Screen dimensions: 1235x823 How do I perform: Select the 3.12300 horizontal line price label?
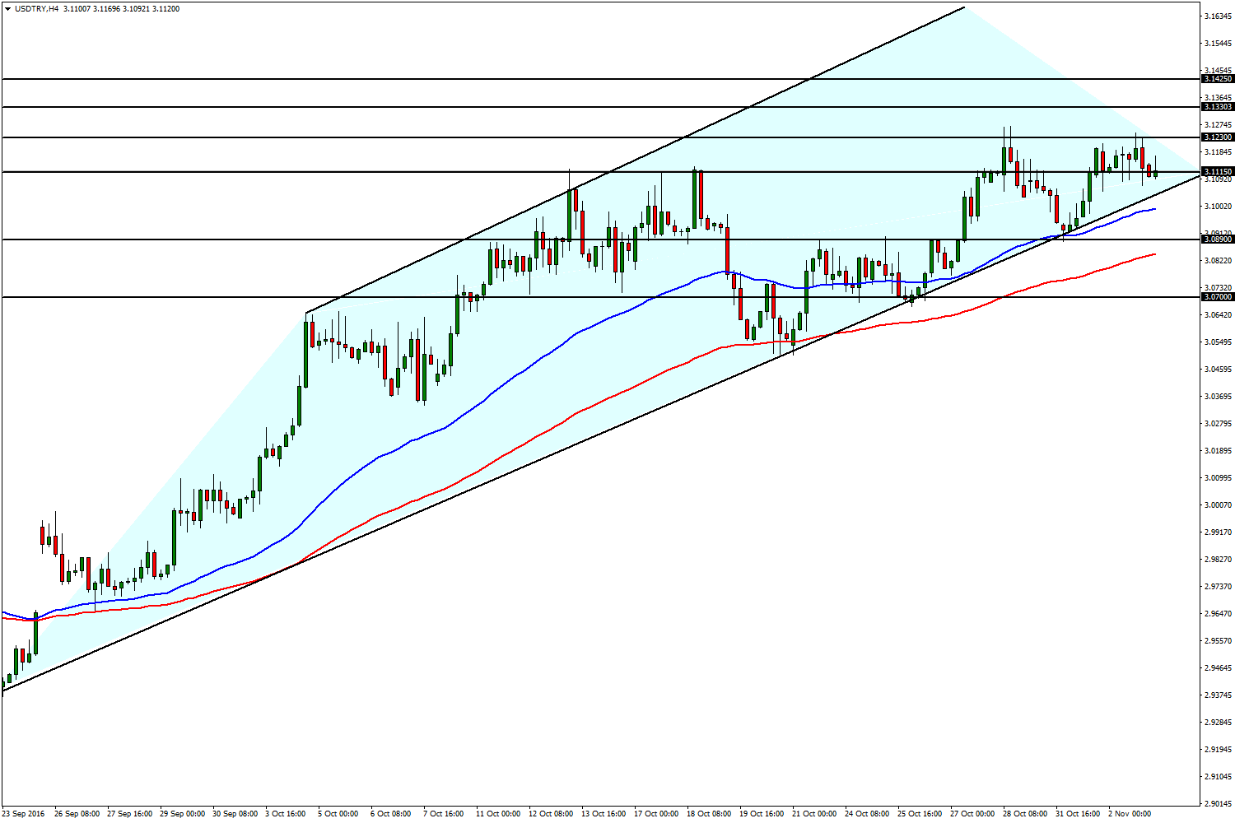(x=1218, y=137)
